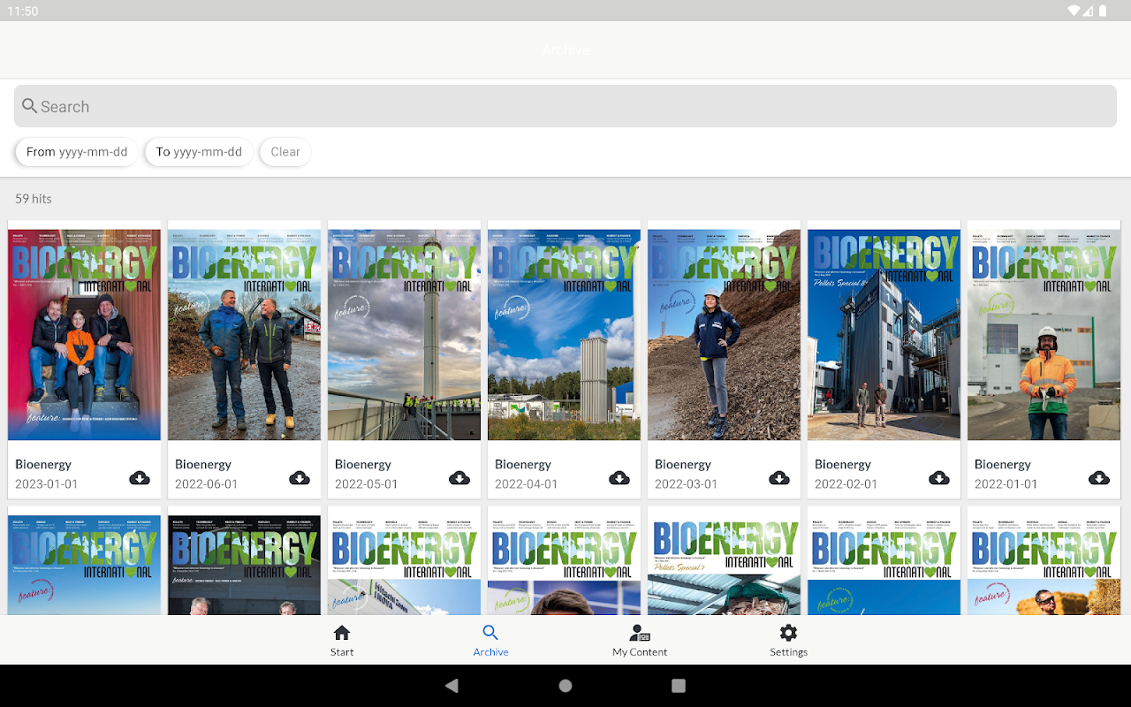Download the Bioenergy 2022-04-01 issue
1131x707 pixels.
pyautogui.click(x=619, y=478)
